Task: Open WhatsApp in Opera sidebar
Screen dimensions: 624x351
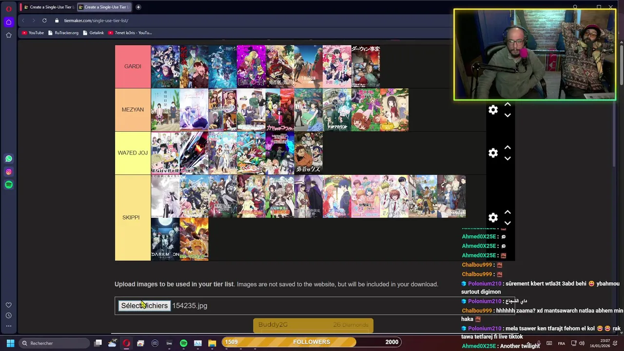Action: [x=9, y=158]
